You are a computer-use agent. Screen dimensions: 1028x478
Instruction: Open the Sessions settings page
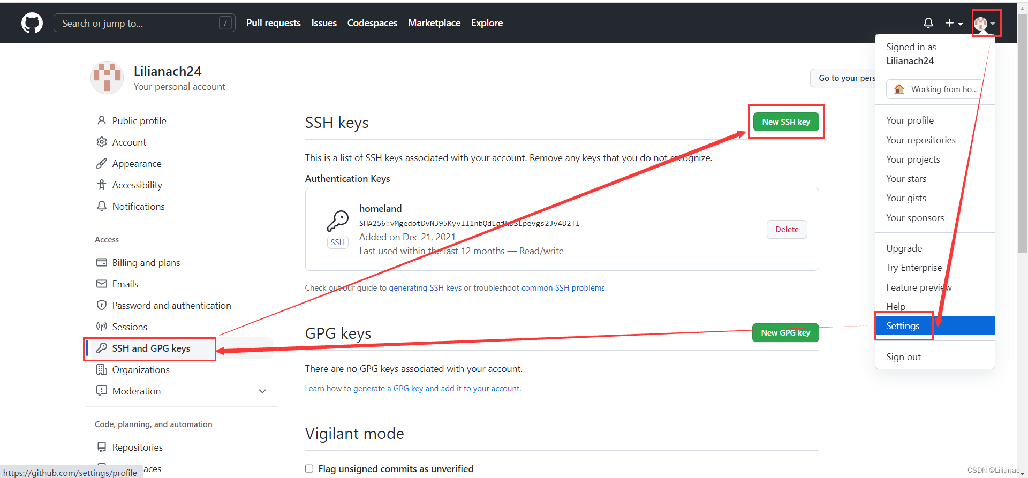130,327
